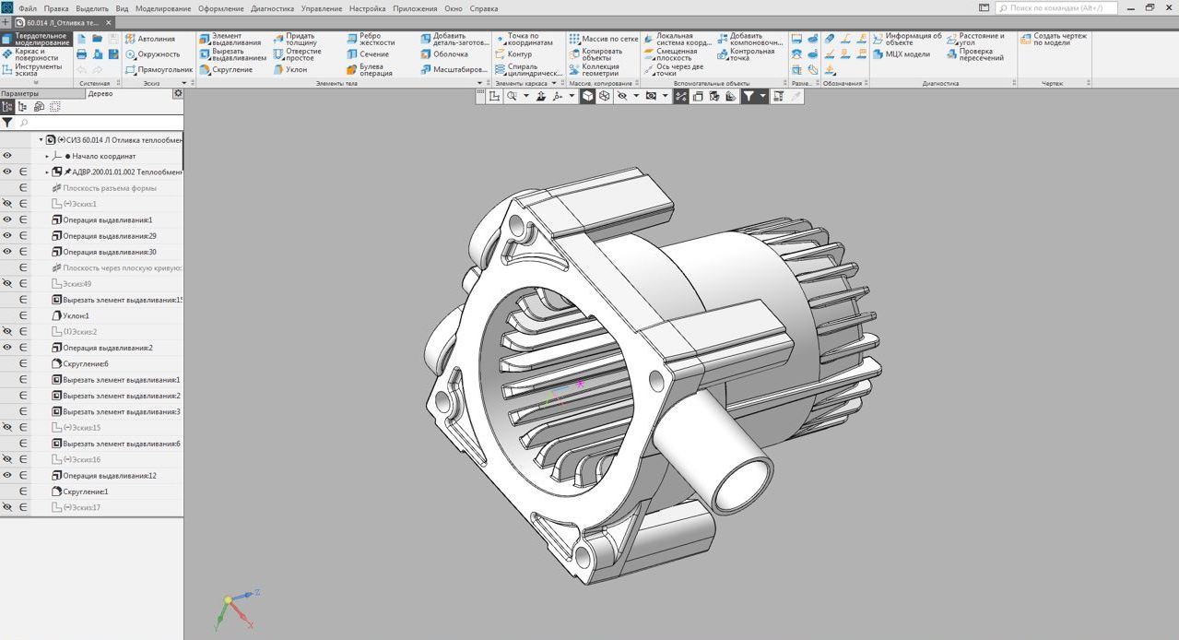Collapse the СИЗ 60.014 root tree node
This screenshot has height=640, width=1179.
tap(41, 140)
